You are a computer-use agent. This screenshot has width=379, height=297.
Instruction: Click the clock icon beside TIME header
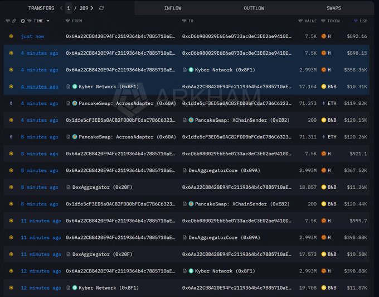point(23,21)
